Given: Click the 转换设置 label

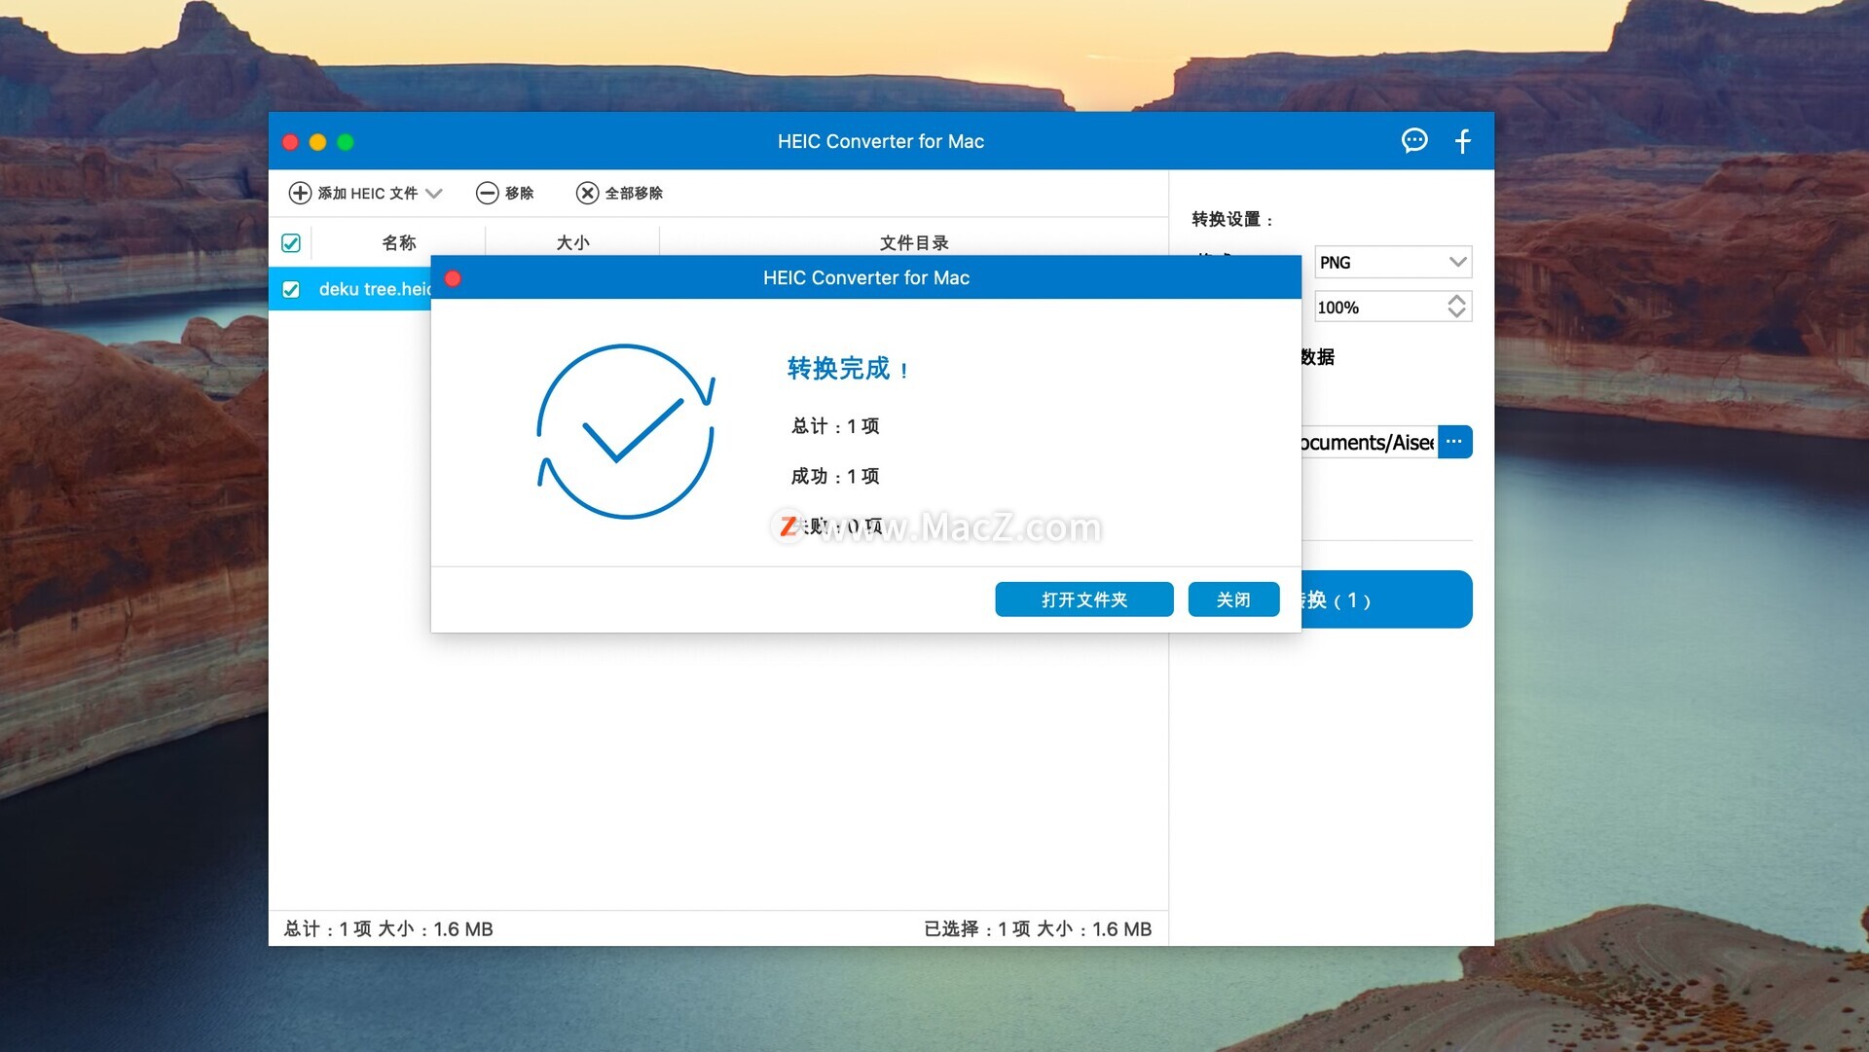Looking at the screenshot, I should tap(1232, 220).
